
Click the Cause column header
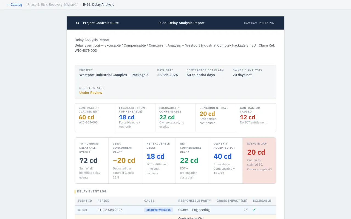pos(149,201)
